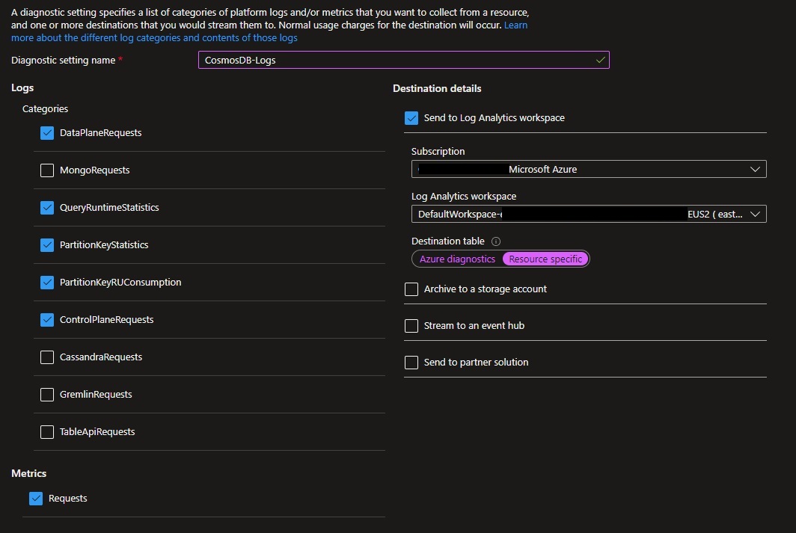Click the Destination table info icon
The height and width of the screenshot is (533, 796).
coord(496,241)
